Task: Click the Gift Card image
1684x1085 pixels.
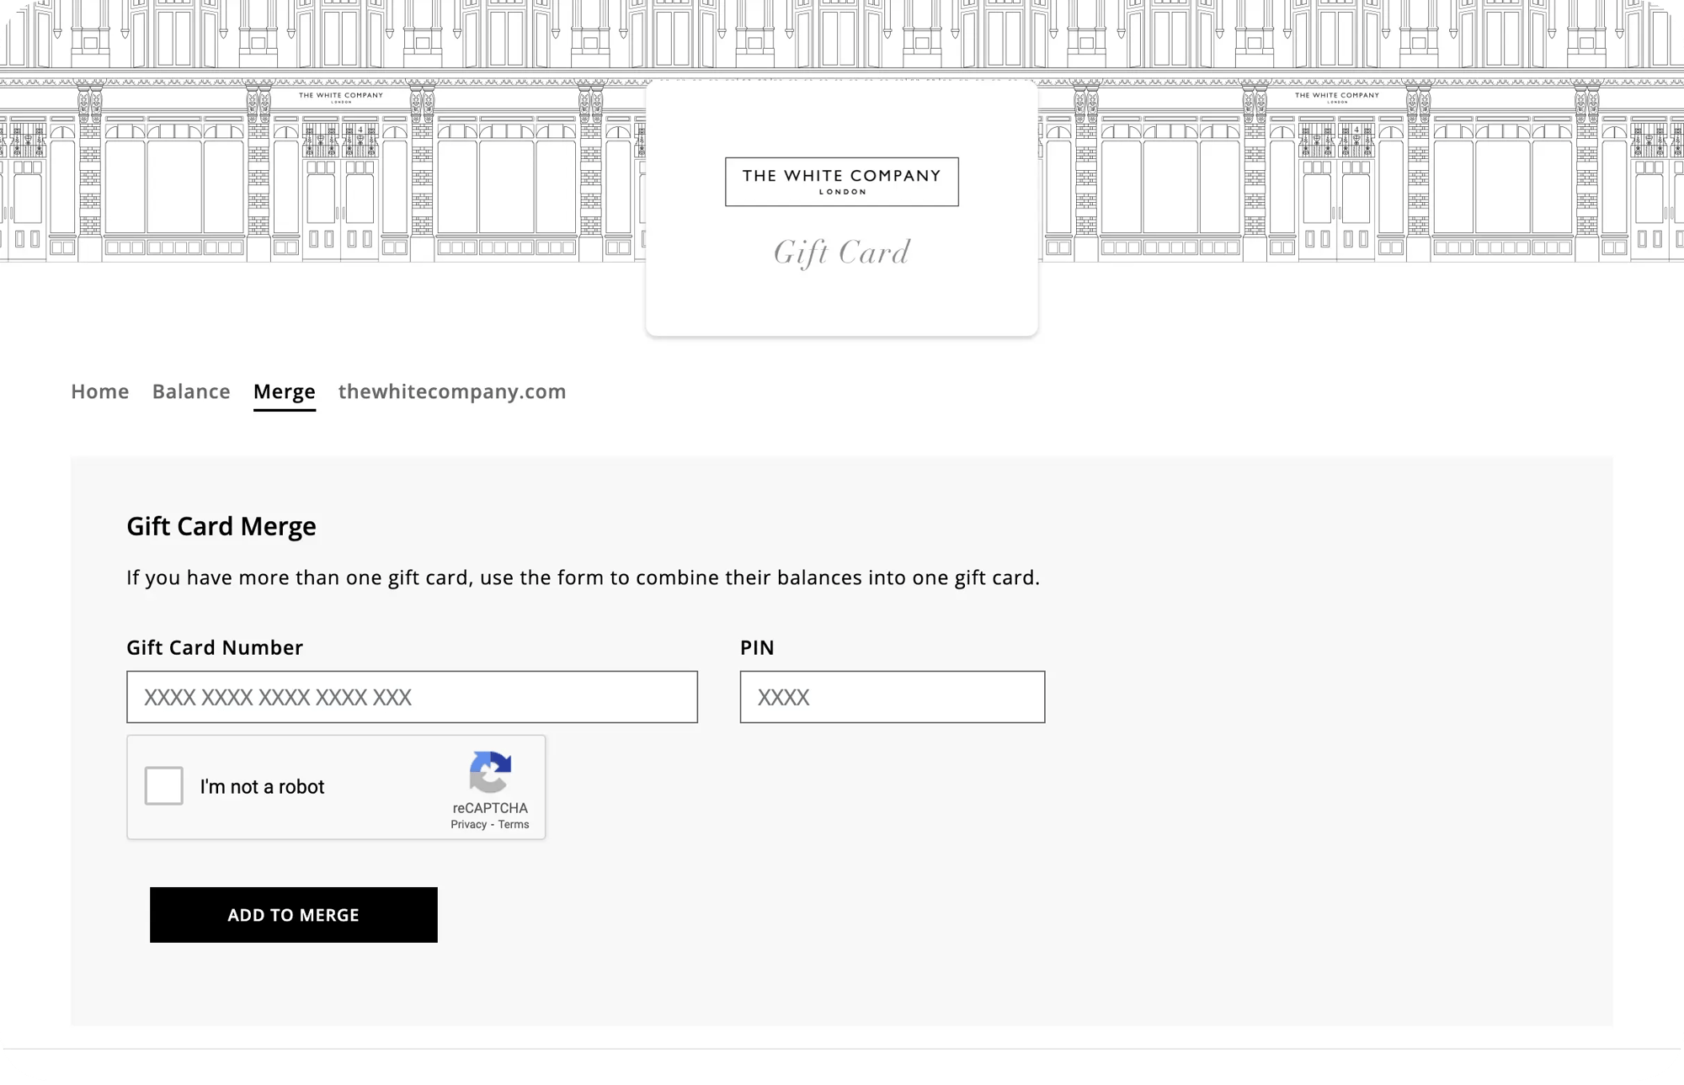Action: [842, 209]
